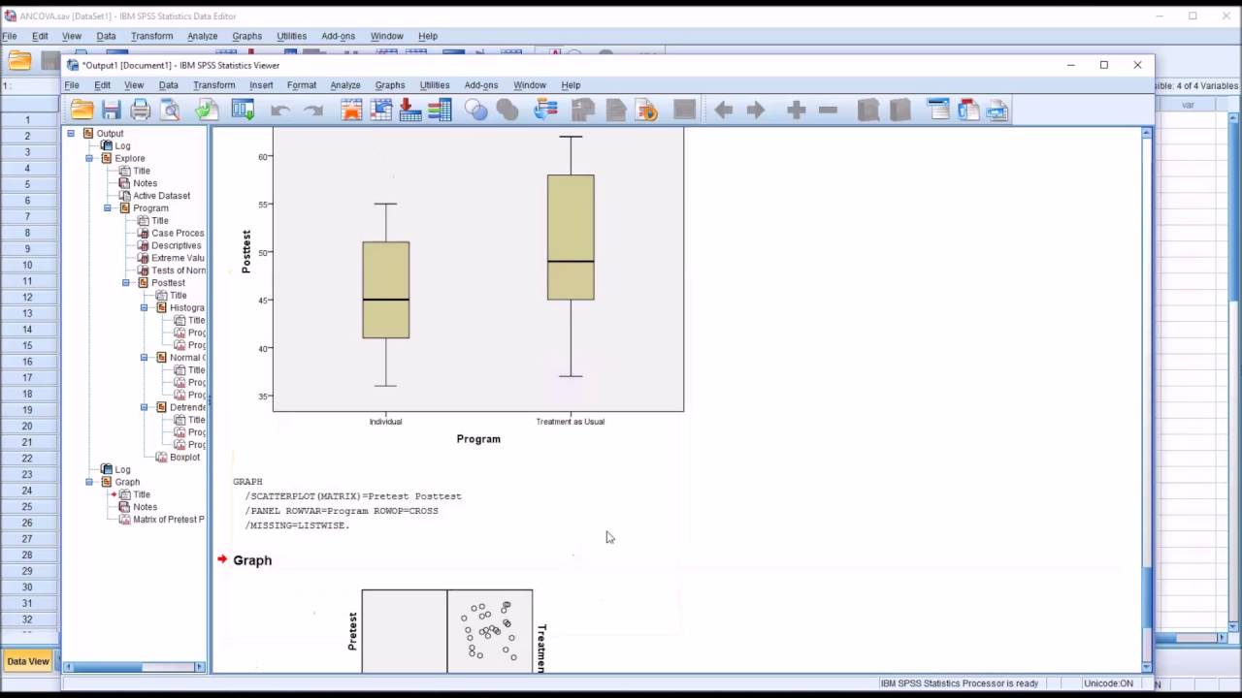1242x698 pixels.
Task: Click the scatterplot matrix chart below
Action: (446, 631)
